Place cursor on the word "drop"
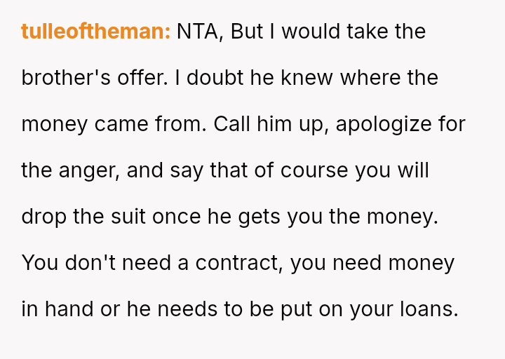The height and width of the screenshot is (359, 505). (43, 217)
